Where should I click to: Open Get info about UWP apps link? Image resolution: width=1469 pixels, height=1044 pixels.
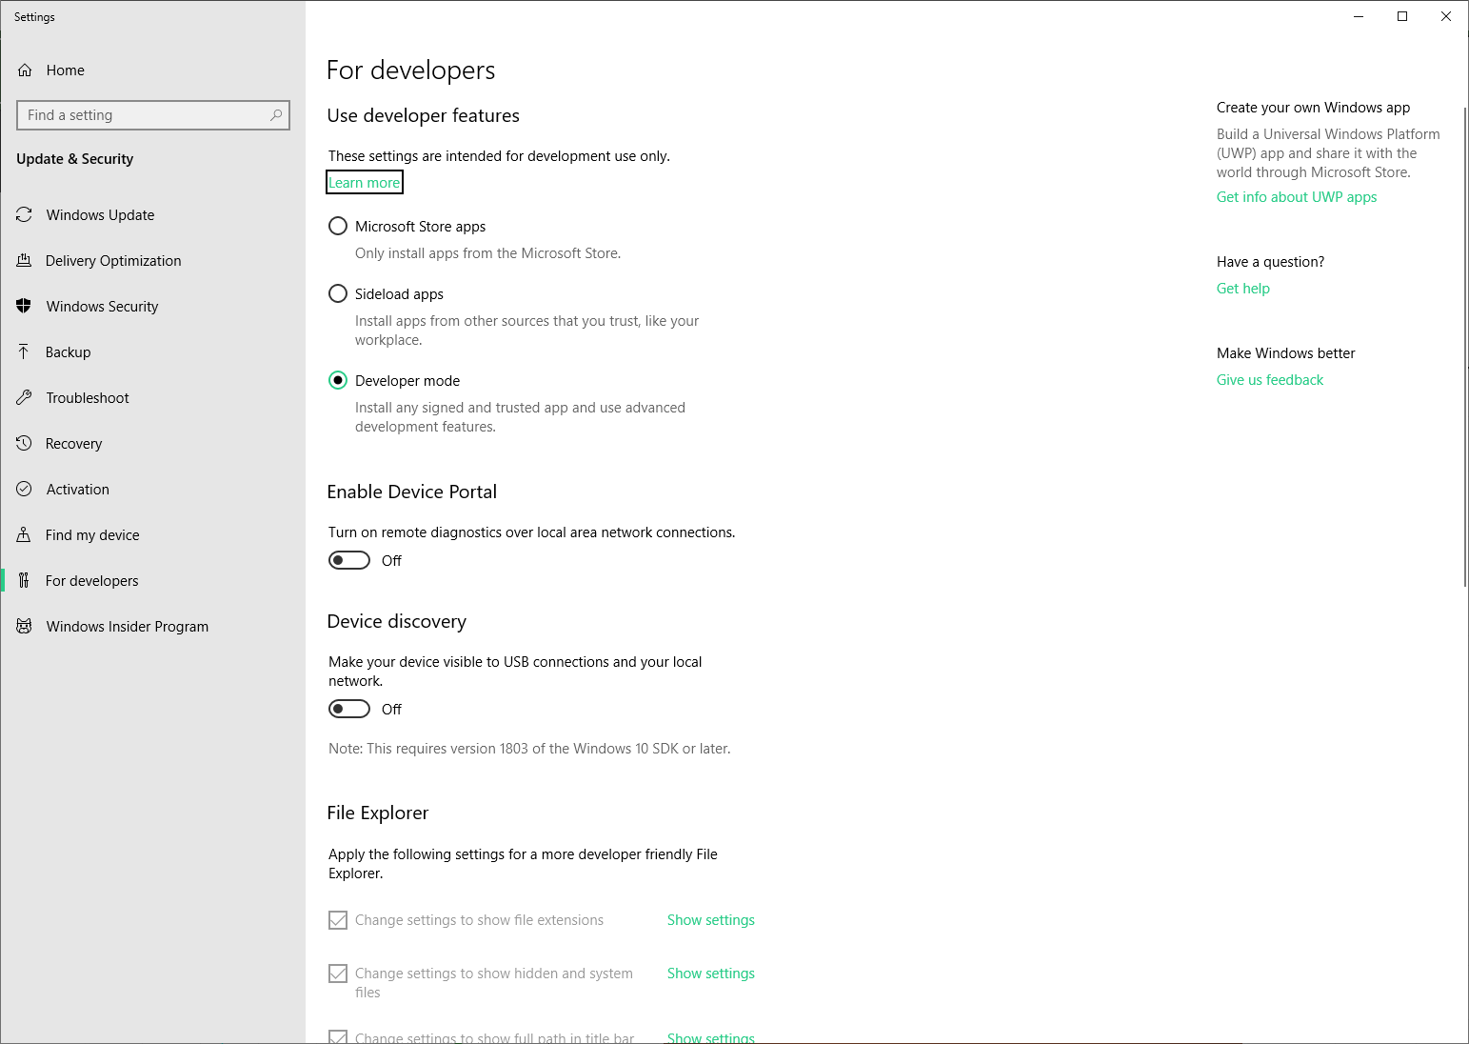pos(1297,197)
